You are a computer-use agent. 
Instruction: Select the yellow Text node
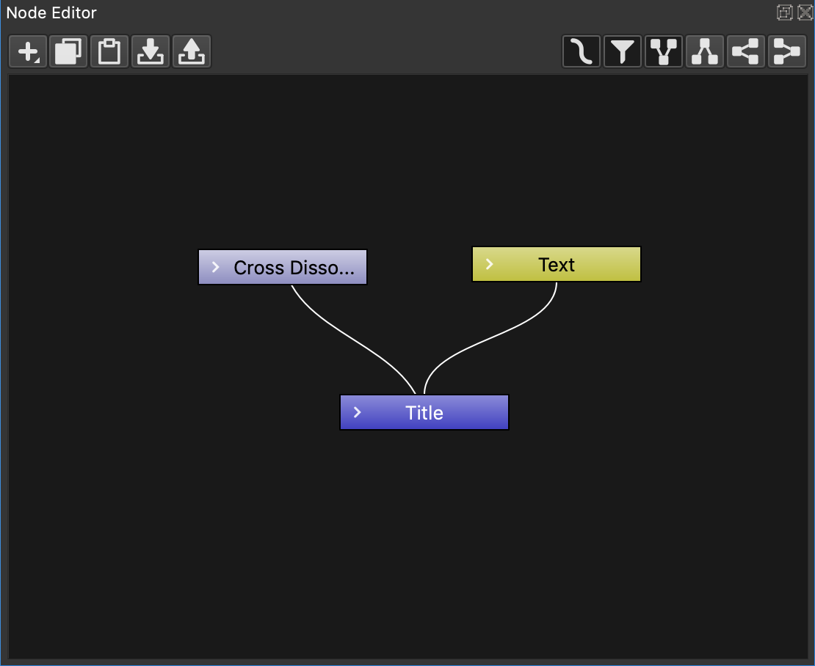point(556,264)
